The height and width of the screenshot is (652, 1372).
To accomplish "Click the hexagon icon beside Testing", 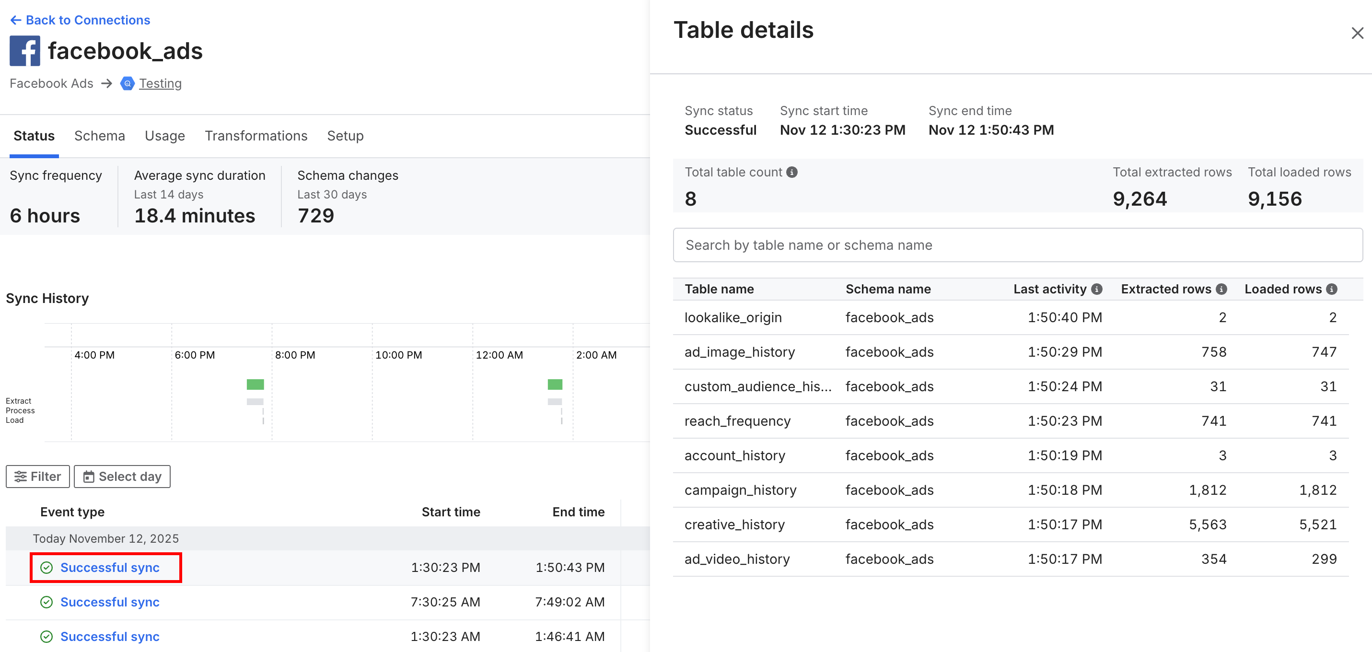I will (x=128, y=83).
